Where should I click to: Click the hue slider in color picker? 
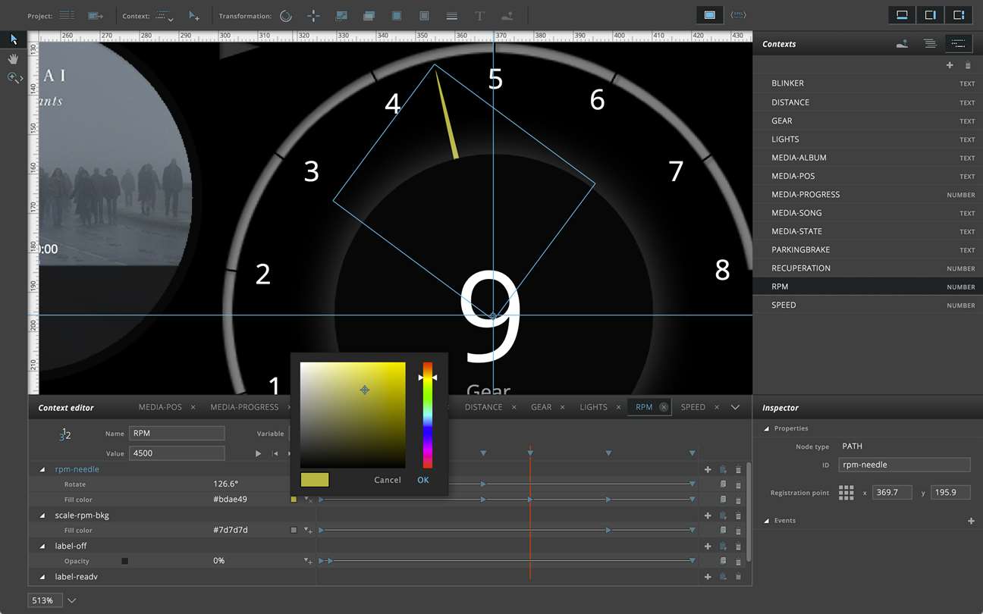tap(428, 415)
